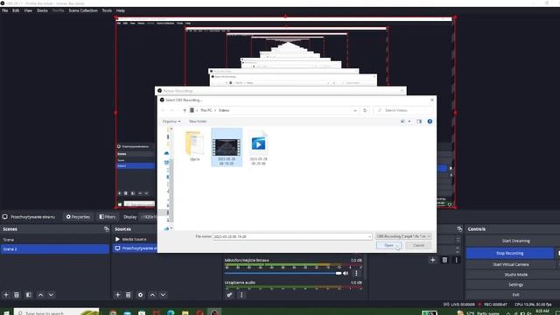This screenshot has height=315, width=560.
Task: Move source down arrow in Sources panel
Action: point(164,295)
